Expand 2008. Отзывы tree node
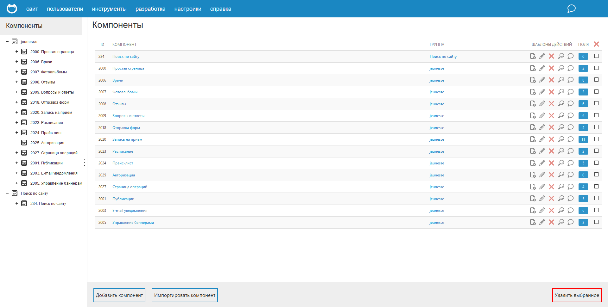The image size is (608, 307). pos(17,82)
